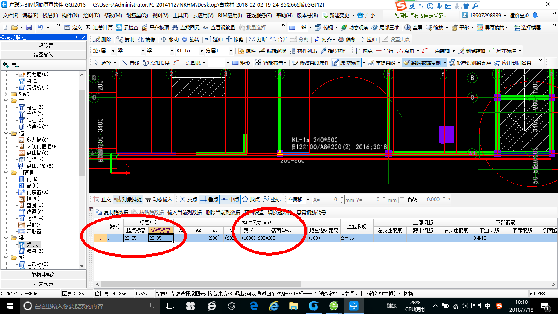Select 直线 line drawing tool
The width and height of the screenshot is (558, 314).
[131, 63]
